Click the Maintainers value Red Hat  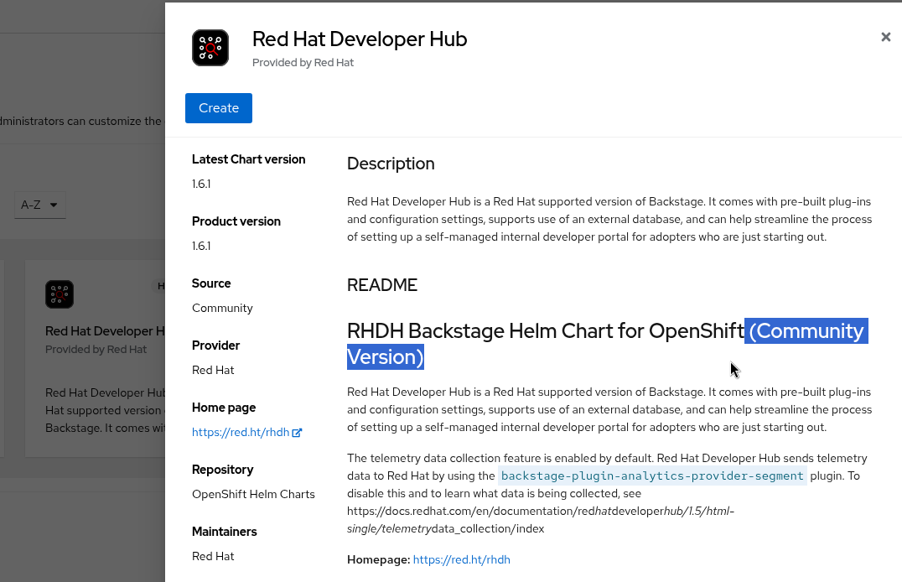(213, 557)
